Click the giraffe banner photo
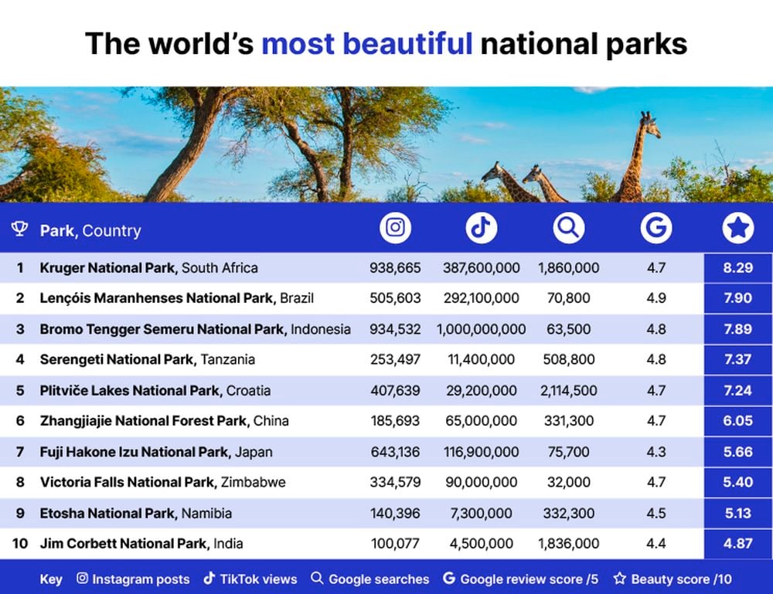The height and width of the screenshot is (594, 773). pos(386,144)
